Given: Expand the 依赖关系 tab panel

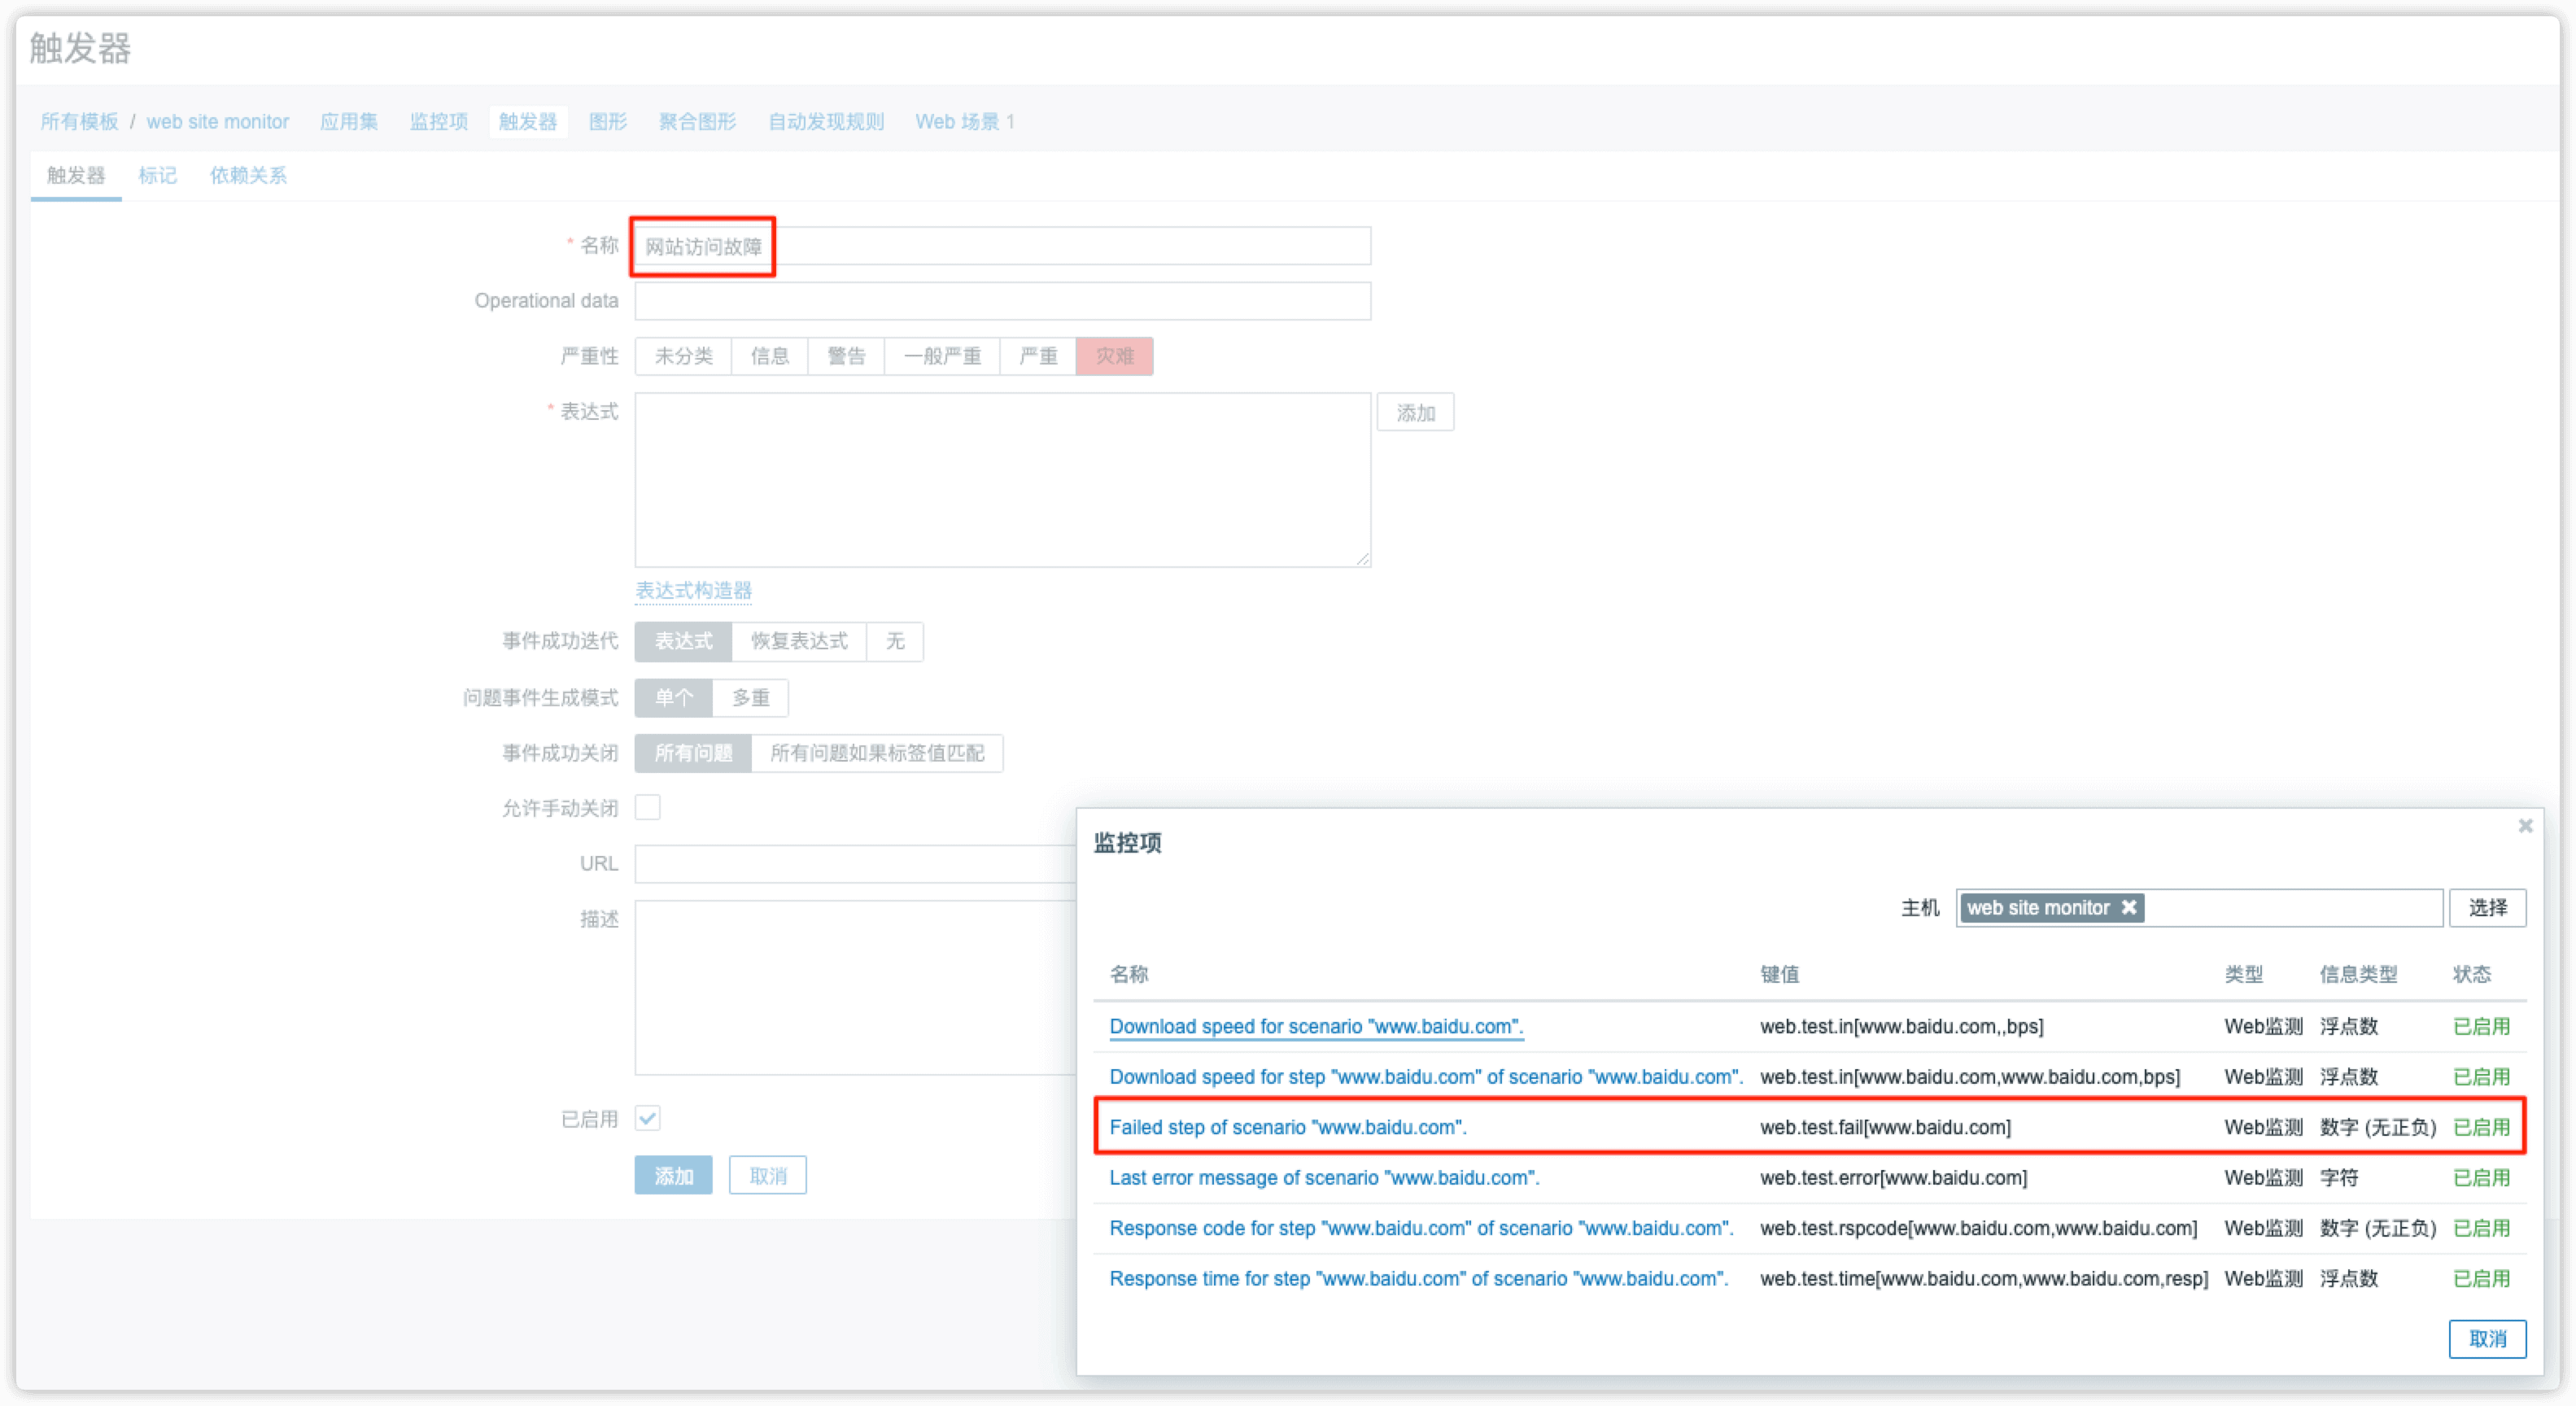Looking at the screenshot, I should [249, 175].
